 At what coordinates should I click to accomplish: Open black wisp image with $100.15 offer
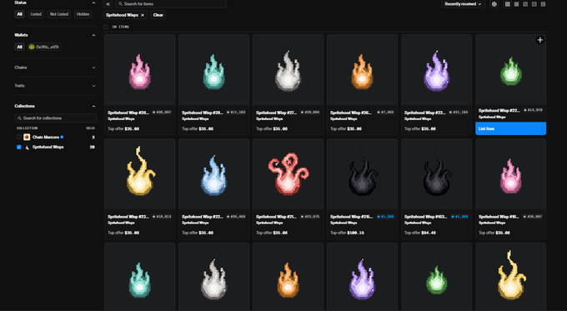click(362, 174)
